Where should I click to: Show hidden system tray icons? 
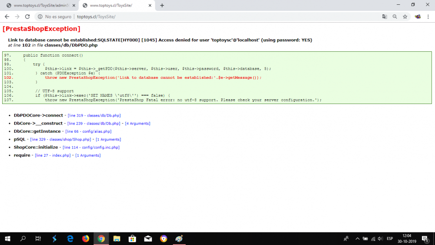[x=357, y=238]
